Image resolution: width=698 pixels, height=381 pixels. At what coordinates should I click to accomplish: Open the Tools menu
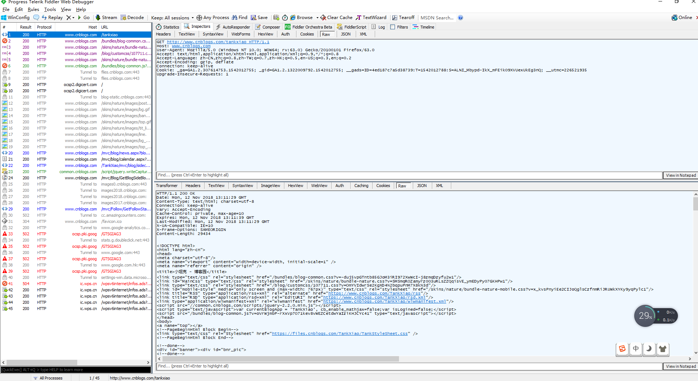click(x=50, y=10)
